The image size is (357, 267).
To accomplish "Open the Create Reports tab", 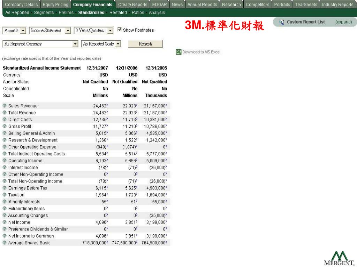I will pos(133,5).
